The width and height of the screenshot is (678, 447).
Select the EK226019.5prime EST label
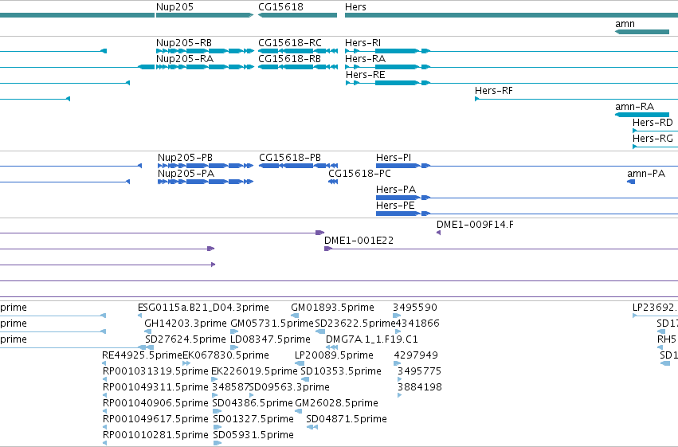coord(254,371)
